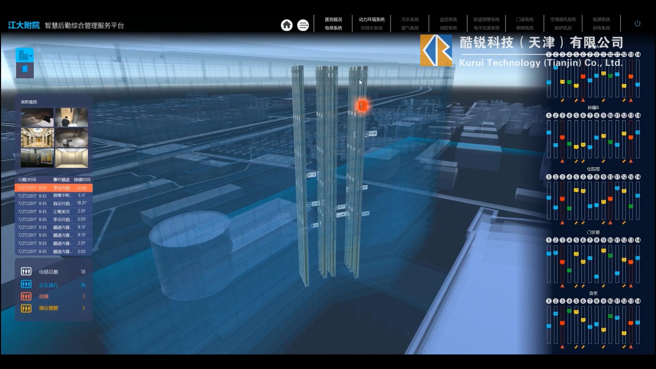
Task: Select the 异常中断 event row
Action: pyautogui.click(x=53, y=196)
